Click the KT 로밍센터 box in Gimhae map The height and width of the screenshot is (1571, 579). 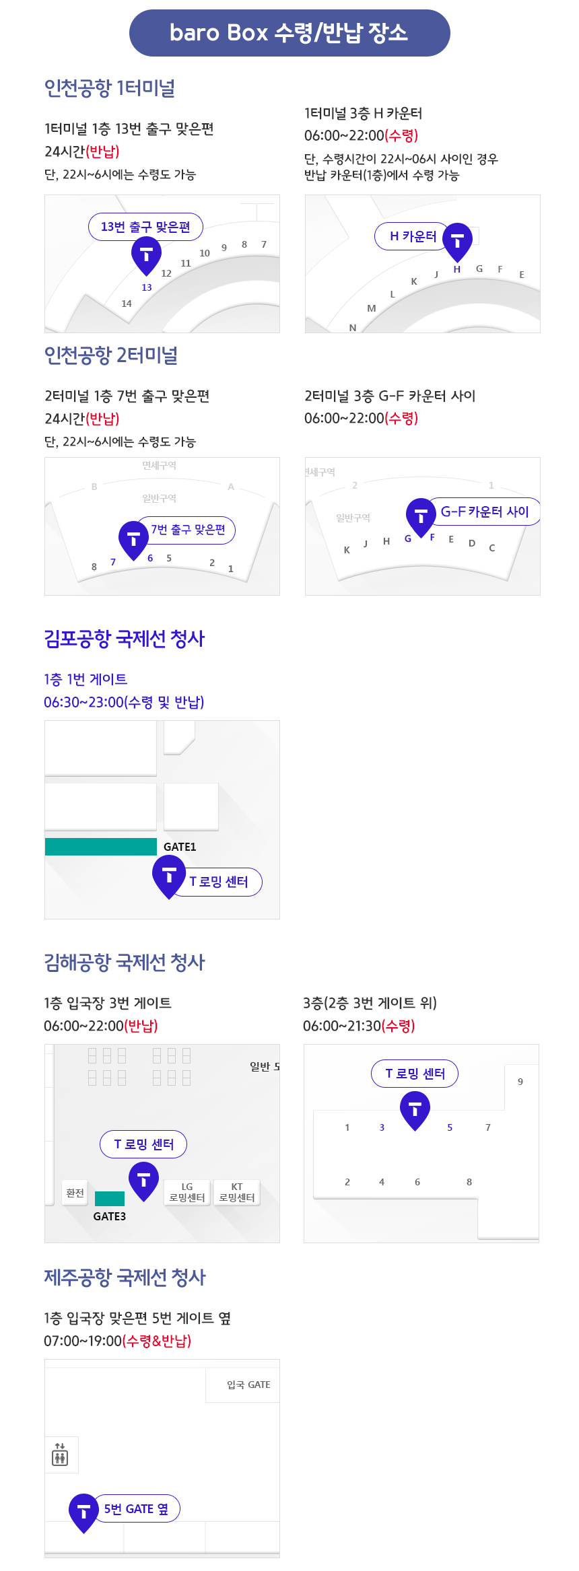pyautogui.click(x=237, y=1192)
